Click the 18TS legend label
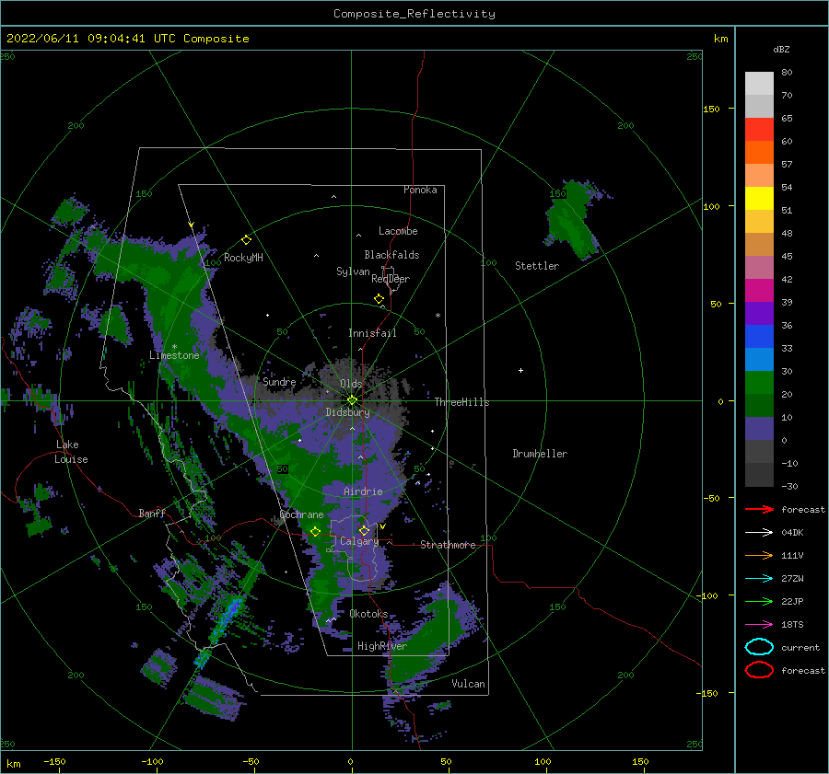The height and width of the screenshot is (774, 829). [x=792, y=625]
